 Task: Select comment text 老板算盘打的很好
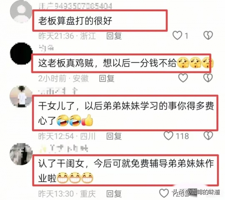[75, 21]
